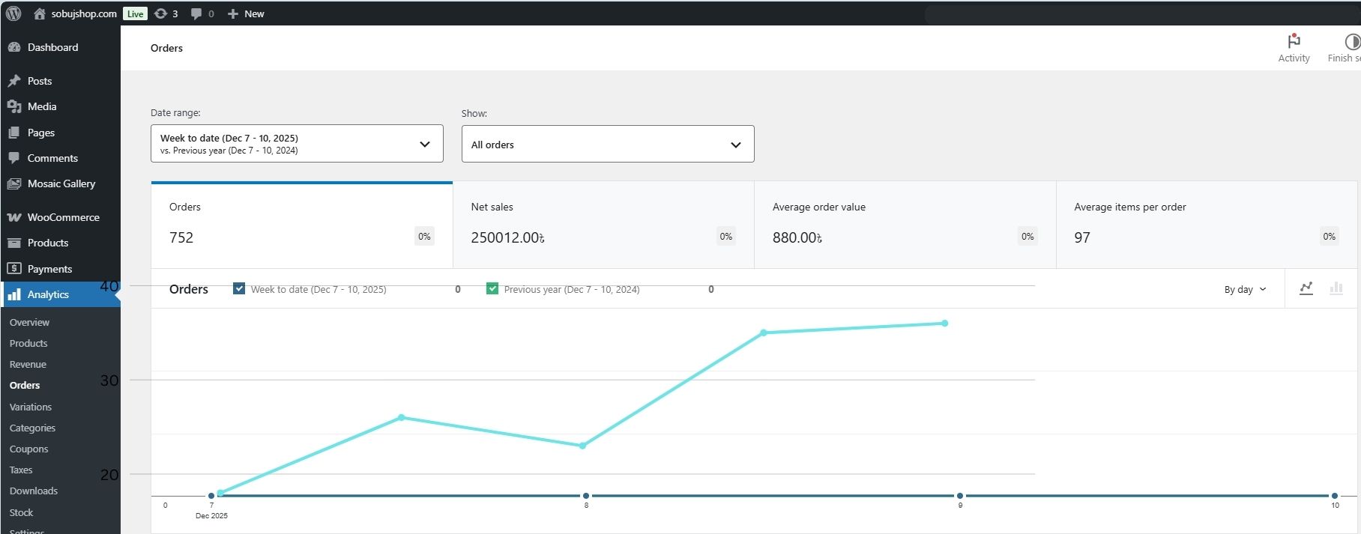Image resolution: width=1361 pixels, height=534 pixels.
Task: Click the Dec 8 chart data point
Action: (x=586, y=495)
